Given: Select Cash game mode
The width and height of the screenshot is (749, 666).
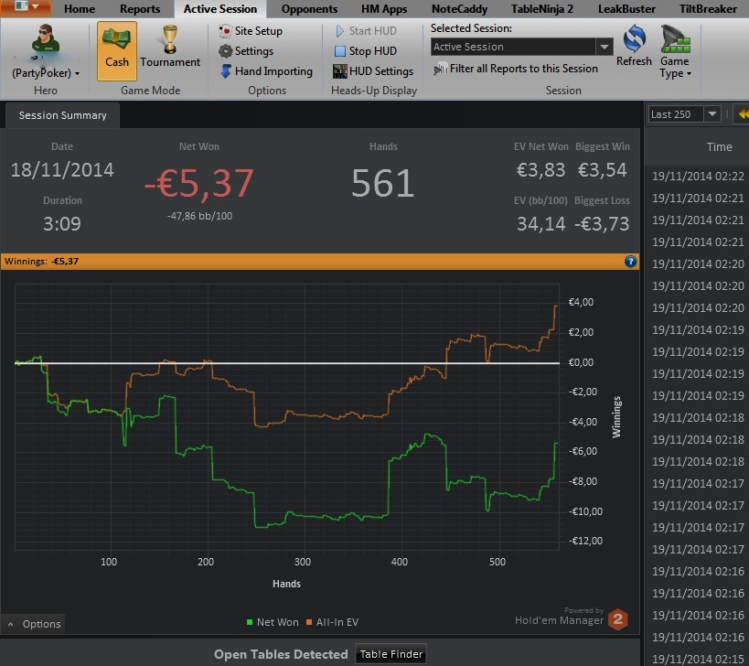Looking at the screenshot, I should coord(117,50).
